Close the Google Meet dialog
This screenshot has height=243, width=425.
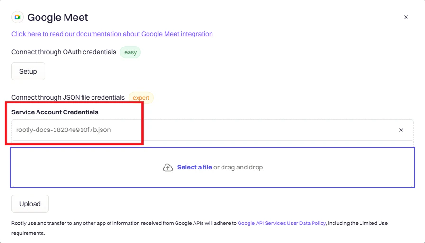(x=406, y=17)
